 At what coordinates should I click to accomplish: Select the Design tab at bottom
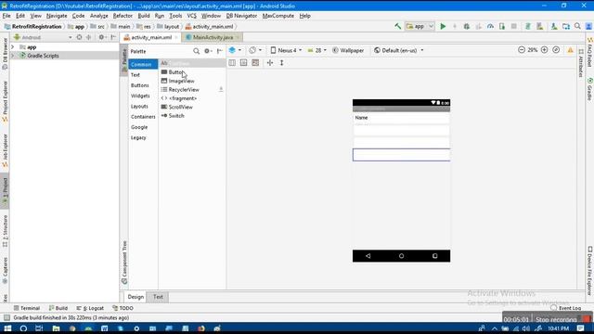click(x=136, y=297)
